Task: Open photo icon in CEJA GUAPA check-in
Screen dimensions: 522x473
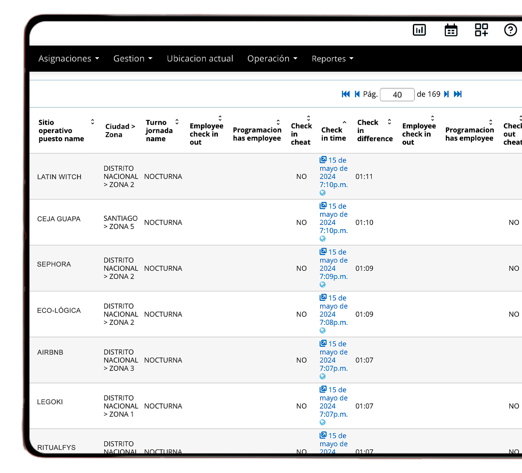Action: coord(323,206)
